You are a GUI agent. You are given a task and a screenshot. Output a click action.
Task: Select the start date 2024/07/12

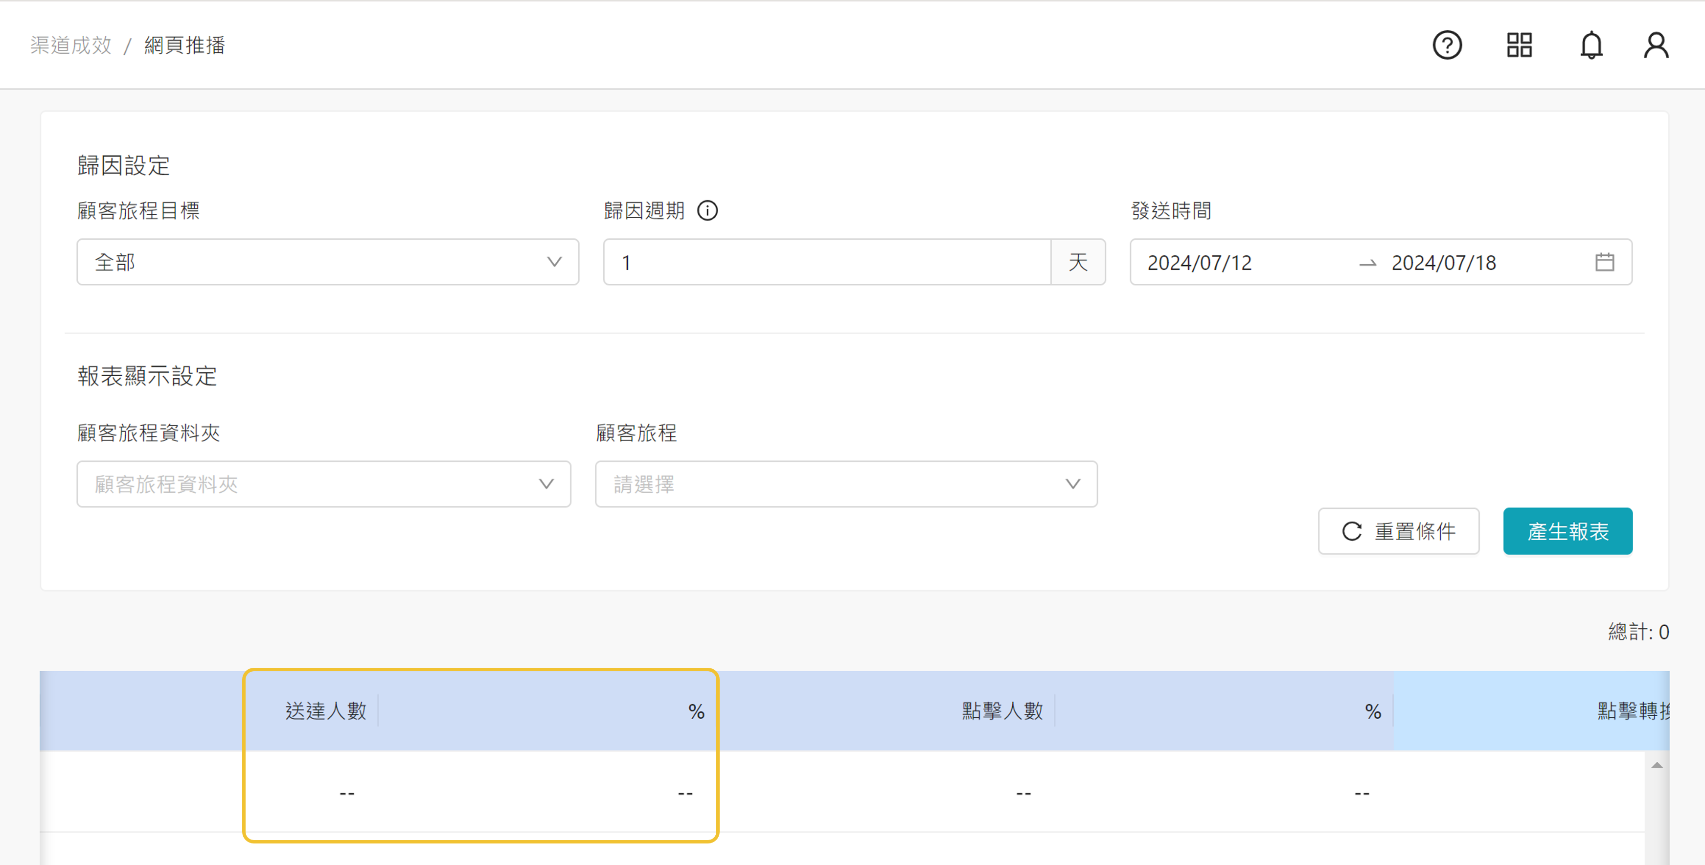(x=1199, y=263)
